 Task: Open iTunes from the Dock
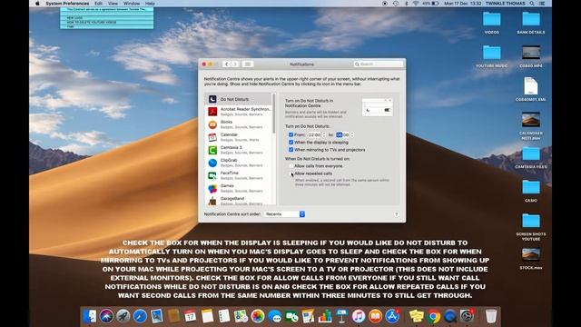[x=359, y=316]
